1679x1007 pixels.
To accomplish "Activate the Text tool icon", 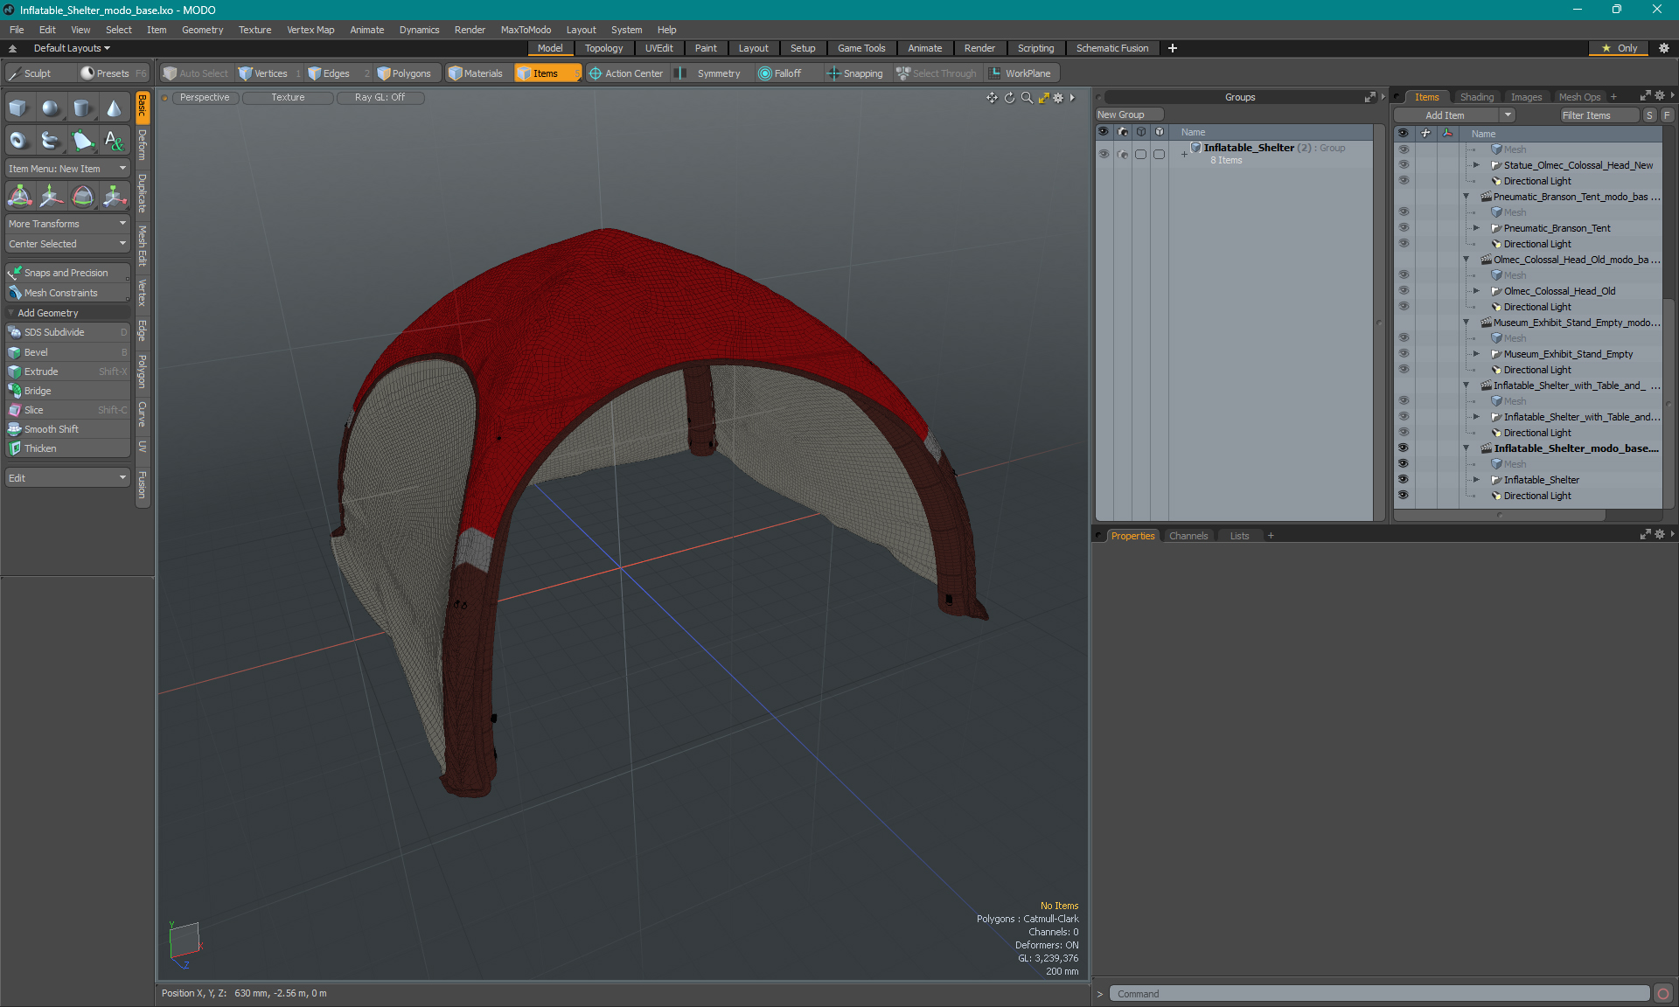I will 114,140.
